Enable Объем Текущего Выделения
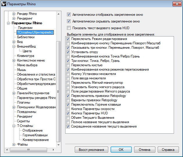 pyautogui.click(x=68, y=118)
